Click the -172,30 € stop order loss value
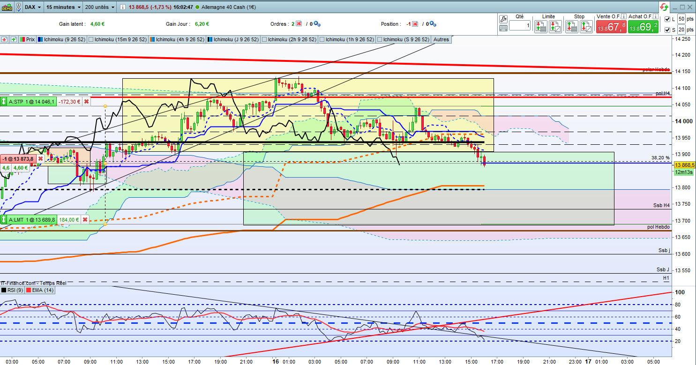Image resolution: width=696 pixels, height=365 pixels. (x=69, y=101)
